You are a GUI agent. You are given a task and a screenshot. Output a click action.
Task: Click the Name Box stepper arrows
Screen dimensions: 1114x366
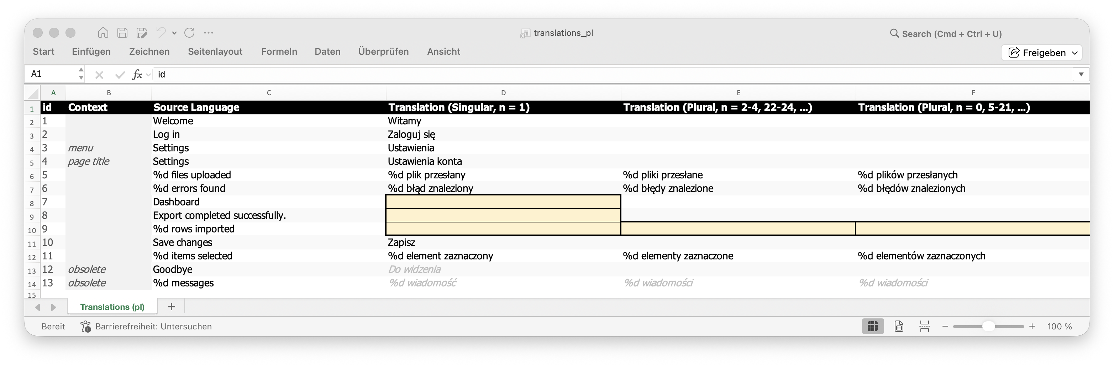tap(81, 74)
